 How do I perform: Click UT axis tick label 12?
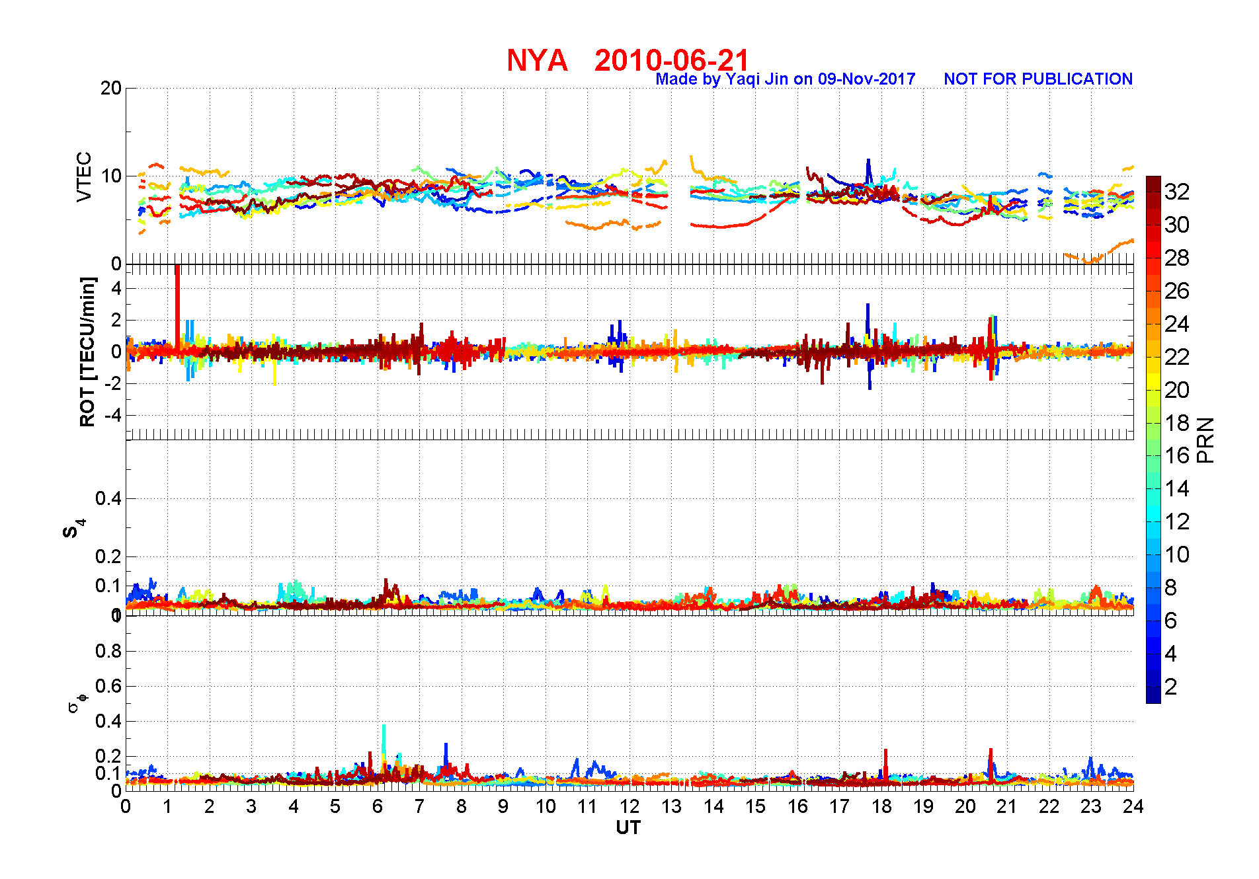tap(629, 806)
